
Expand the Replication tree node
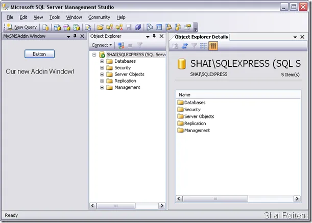pos(102,81)
